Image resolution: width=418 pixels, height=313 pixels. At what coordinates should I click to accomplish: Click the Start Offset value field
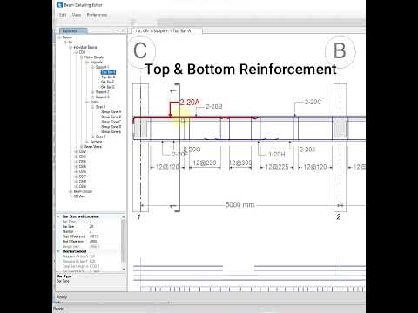[x=104, y=236]
